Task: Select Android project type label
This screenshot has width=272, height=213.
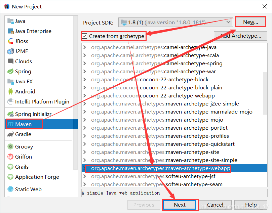Action: pyautogui.click(x=25, y=91)
